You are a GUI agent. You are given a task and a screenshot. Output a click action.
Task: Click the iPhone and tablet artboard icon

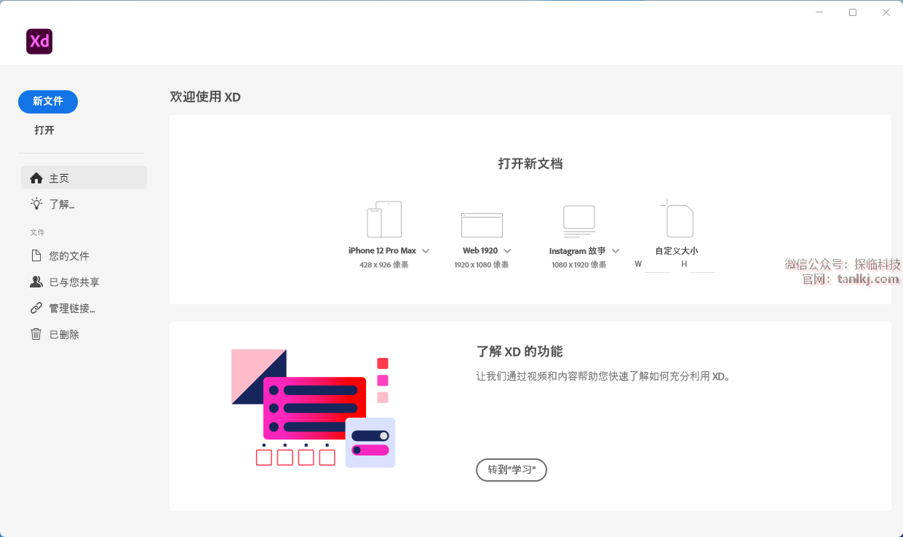click(384, 219)
